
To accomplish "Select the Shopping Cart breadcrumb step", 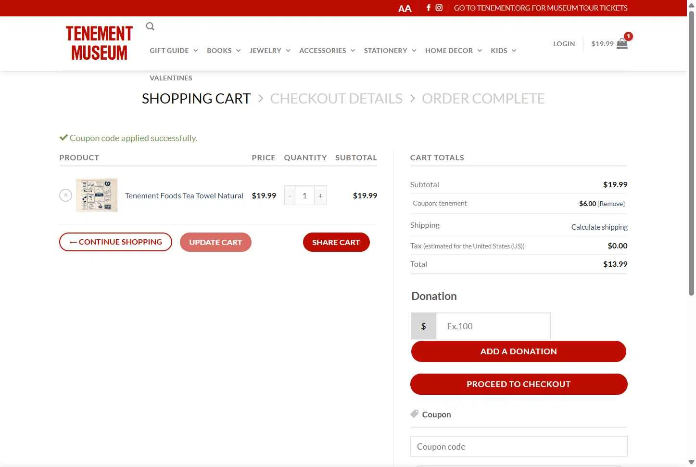I will pos(196,98).
